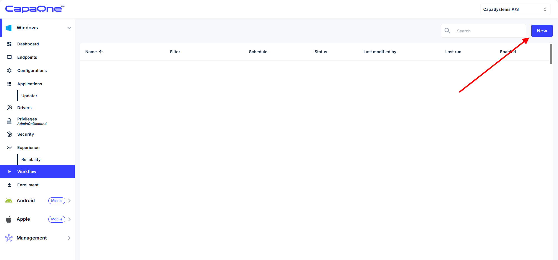This screenshot has width=558, height=260.
Task: Click the Apple Mobile badge
Action: click(57, 219)
